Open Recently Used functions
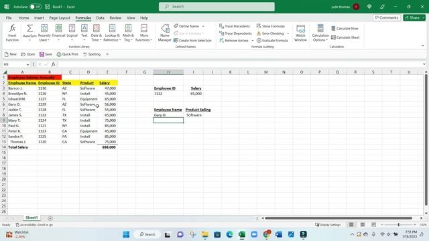This screenshot has height=241, width=429. click(44, 33)
